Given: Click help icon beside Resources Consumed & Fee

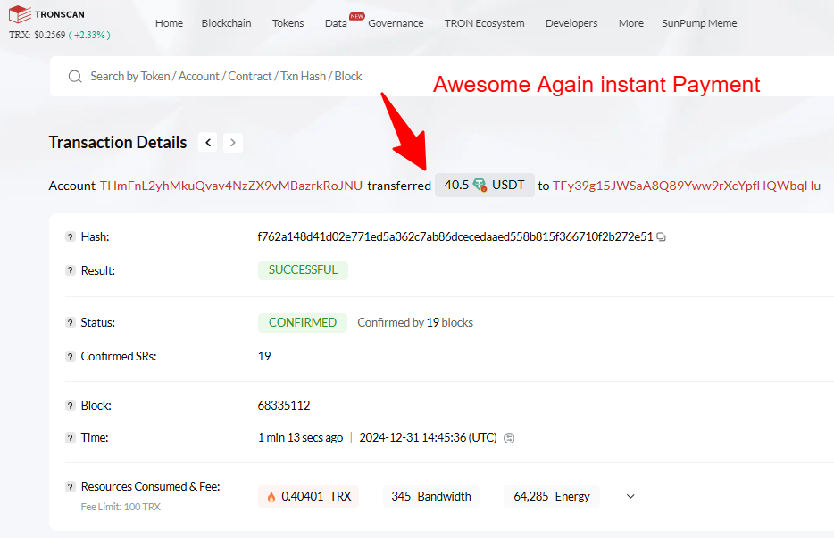Looking at the screenshot, I should pos(71,487).
